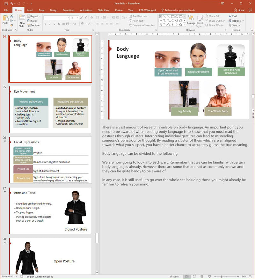
Task: Select the oval shape in gallery
Action: coord(177,17)
